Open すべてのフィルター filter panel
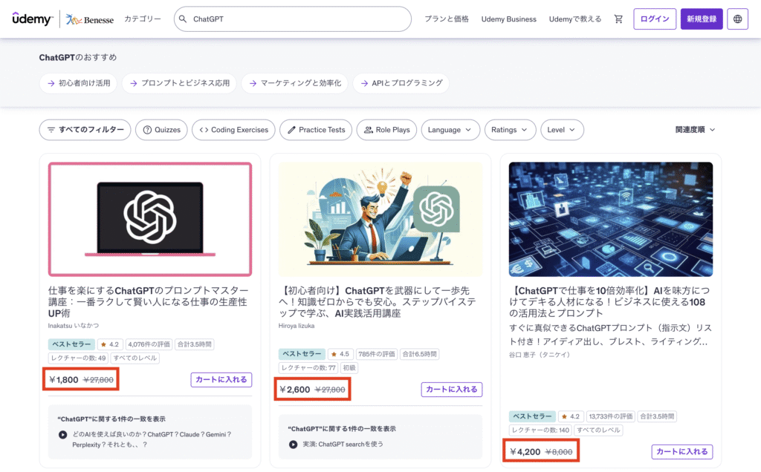Viewport: 761px width, 472px height. 85,130
